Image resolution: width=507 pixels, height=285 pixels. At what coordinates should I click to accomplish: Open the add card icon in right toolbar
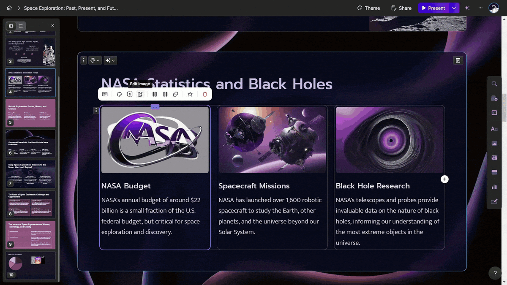click(494, 98)
